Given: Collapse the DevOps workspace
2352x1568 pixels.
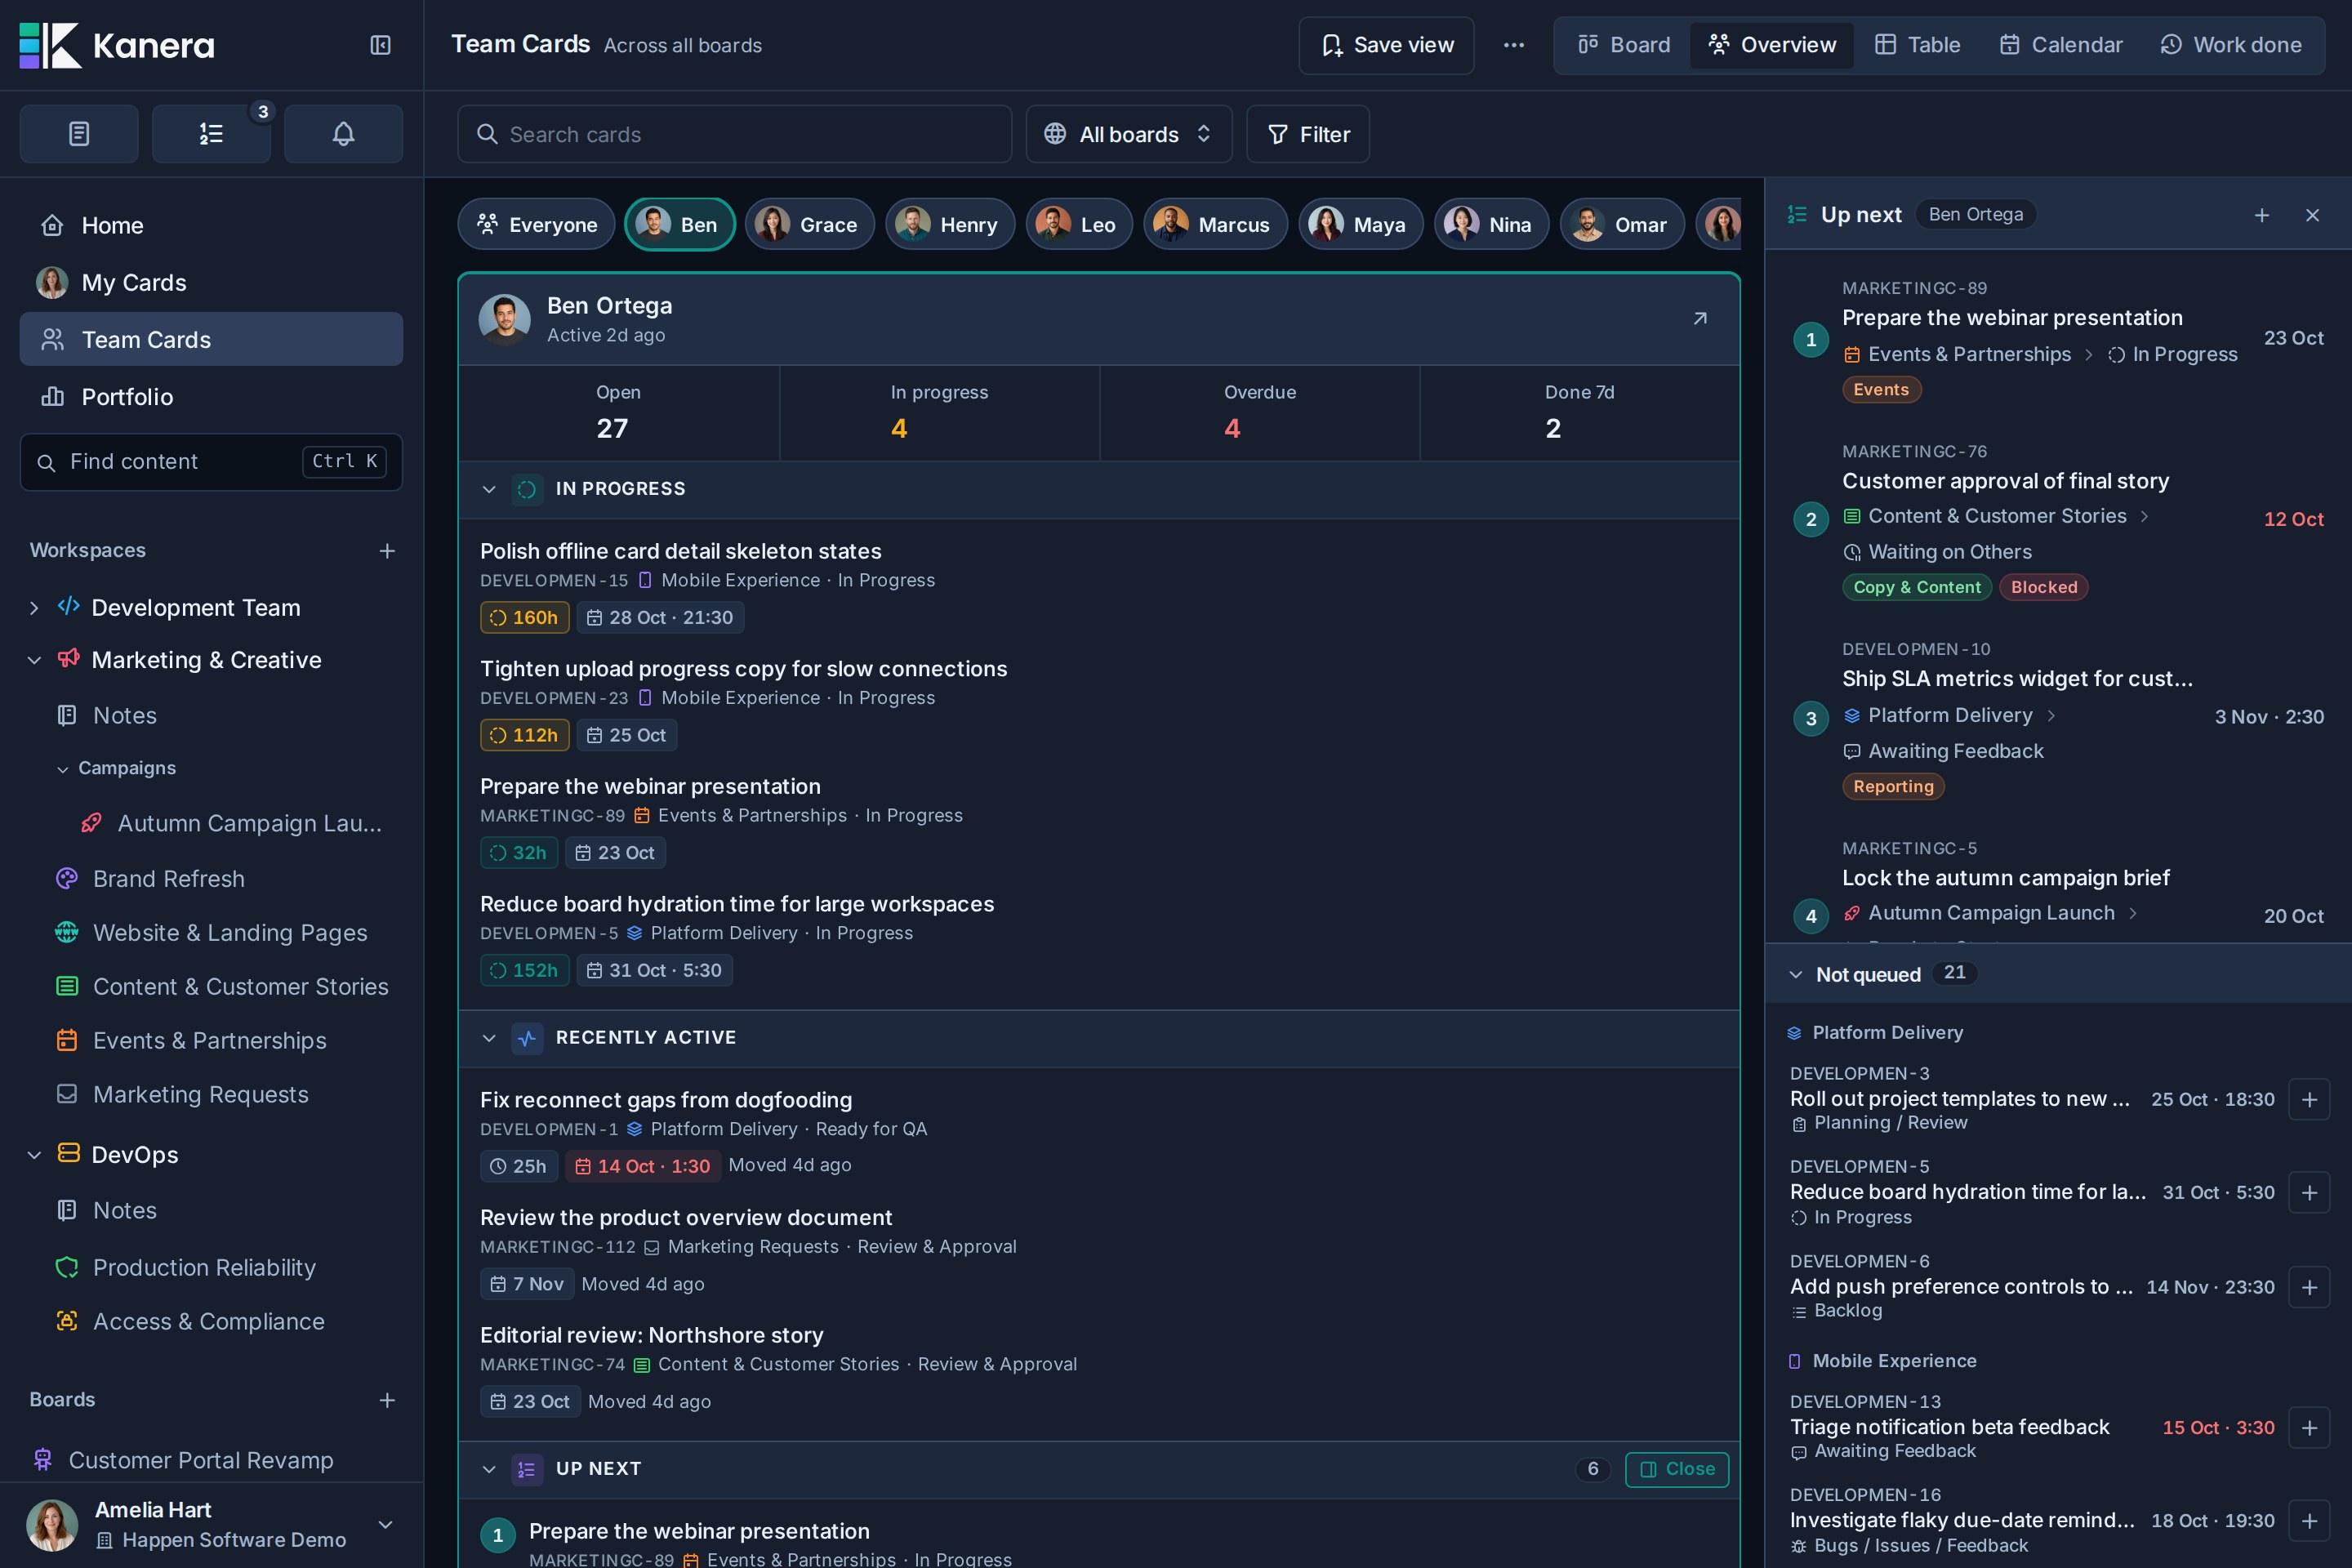Looking at the screenshot, I should tap(34, 1155).
